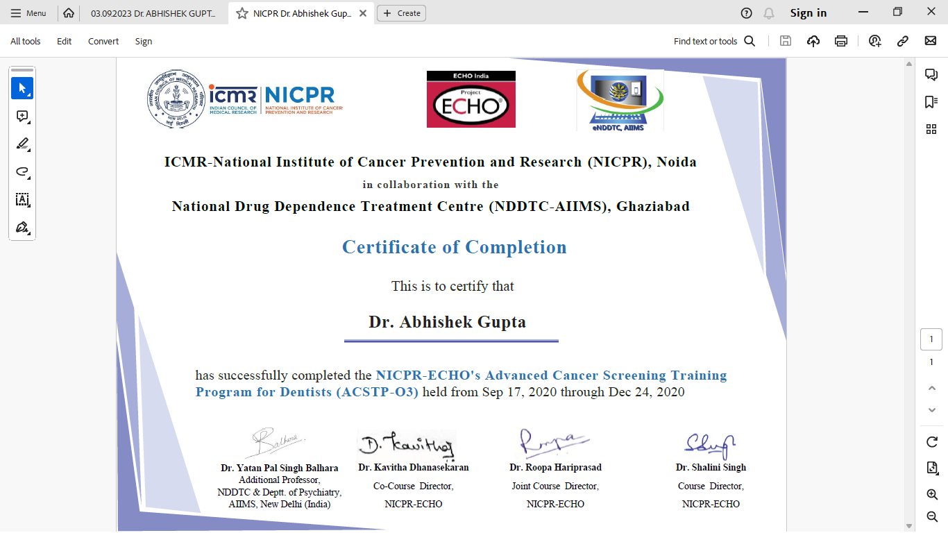948x533 pixels.
Task: Click the share with others icon
Action: (x=875, y=41)
